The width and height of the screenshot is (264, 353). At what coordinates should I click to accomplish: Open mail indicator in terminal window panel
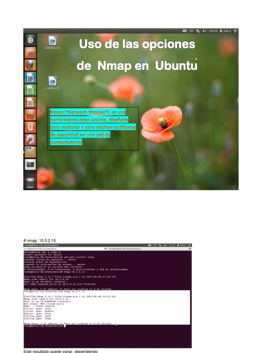(x=150, y=245)
